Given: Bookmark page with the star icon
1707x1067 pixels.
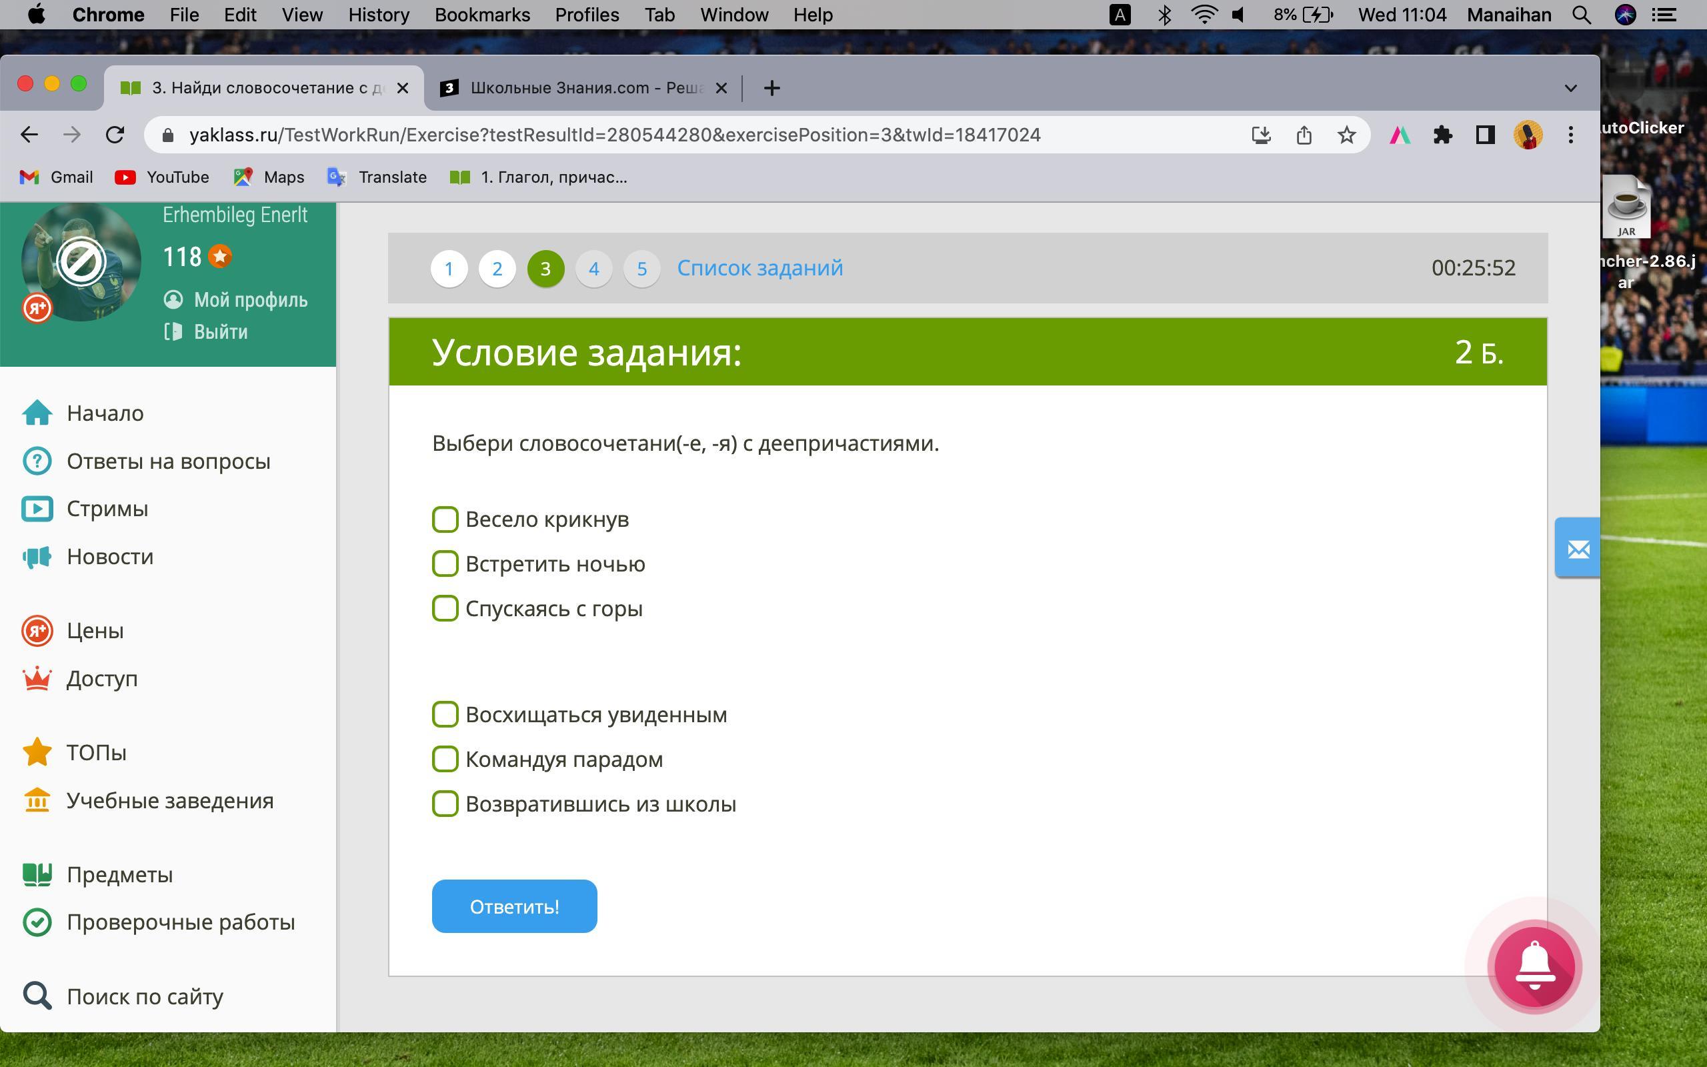Looking at the screenshot, I should click(1346, 135).
